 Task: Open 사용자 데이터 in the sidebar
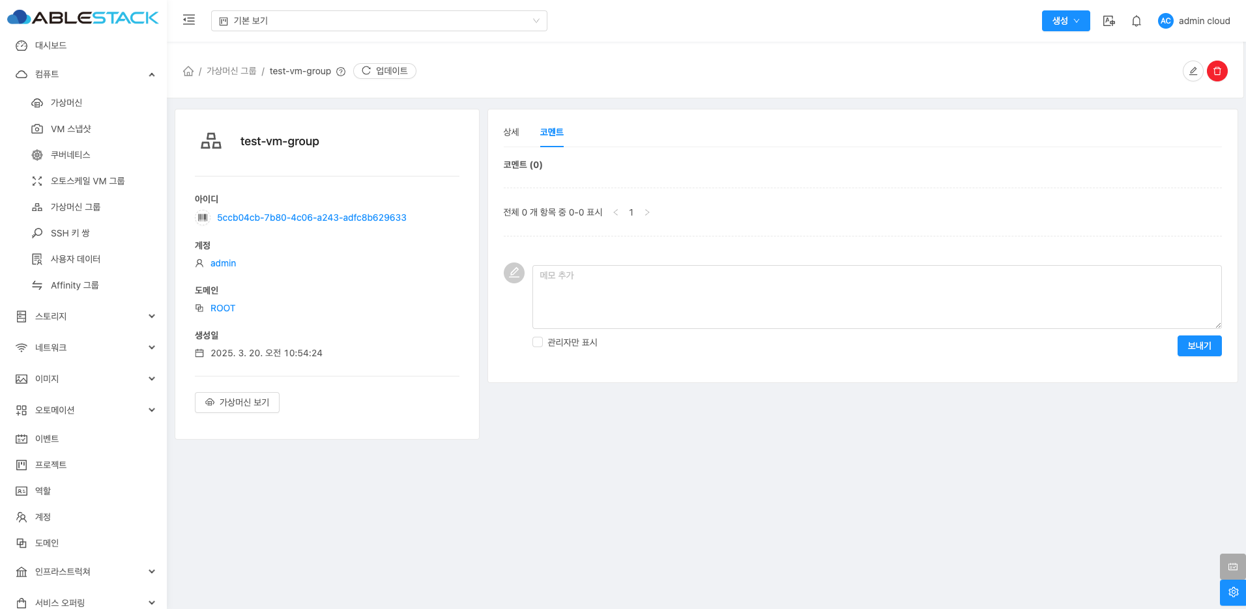point(83,259)
